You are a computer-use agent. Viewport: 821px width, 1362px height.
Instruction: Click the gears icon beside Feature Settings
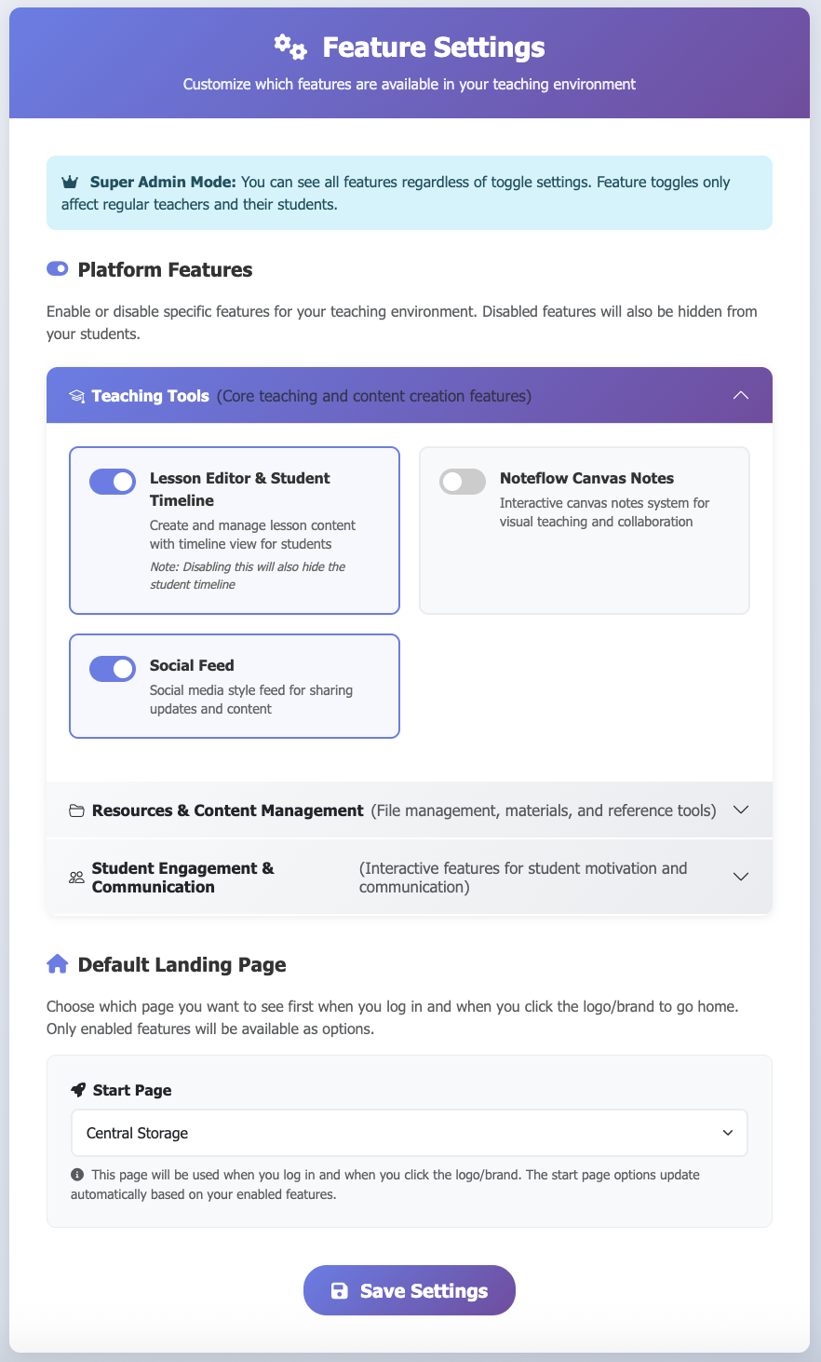(x=289, y=47)
